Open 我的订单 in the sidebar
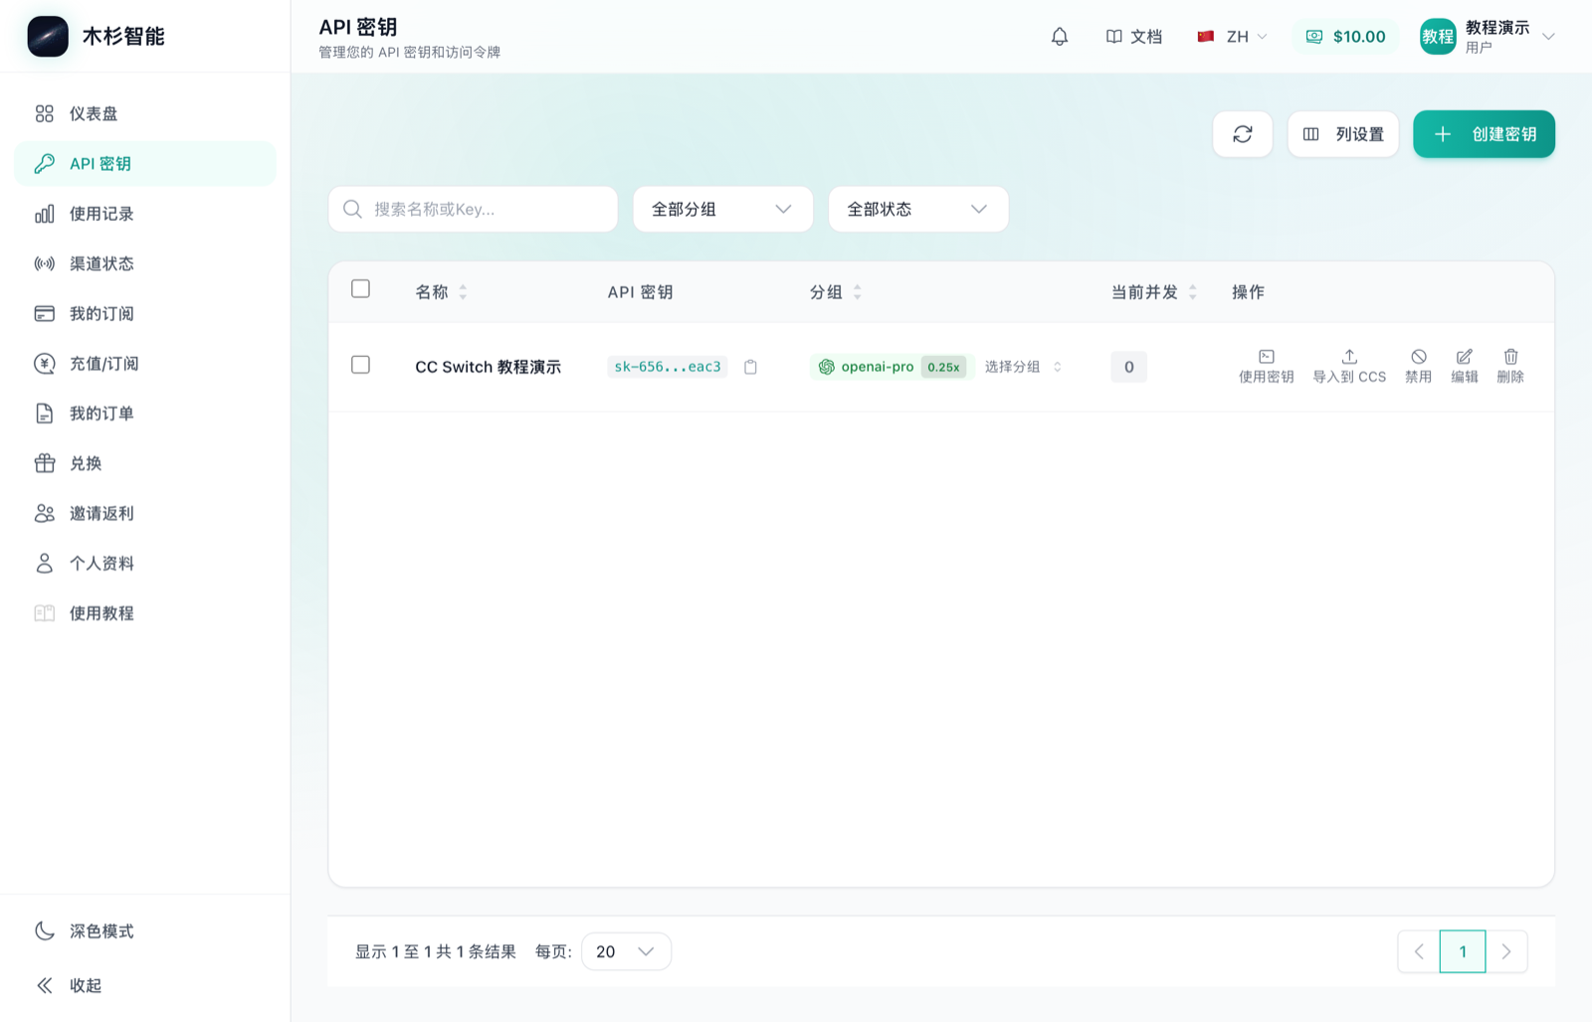This screenshot has height=1022, width=1592. click(145, 414)
